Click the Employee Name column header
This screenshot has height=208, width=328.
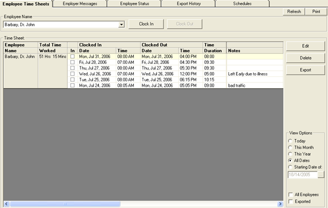pyautogui.click(x=21, y=48)
